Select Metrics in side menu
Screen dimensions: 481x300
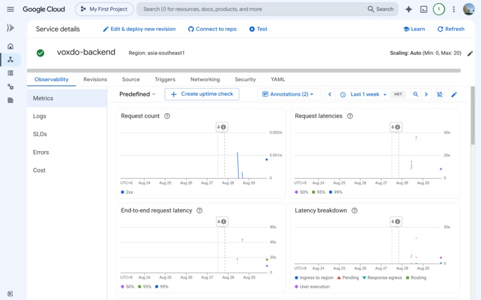[67, 98]
